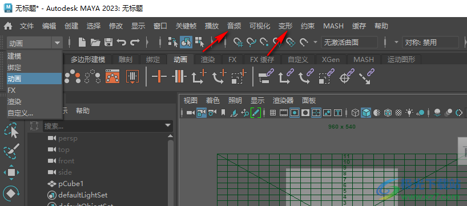
Task: Click the viewport use all lights bulb icon
Action: [x=409, y=113]
